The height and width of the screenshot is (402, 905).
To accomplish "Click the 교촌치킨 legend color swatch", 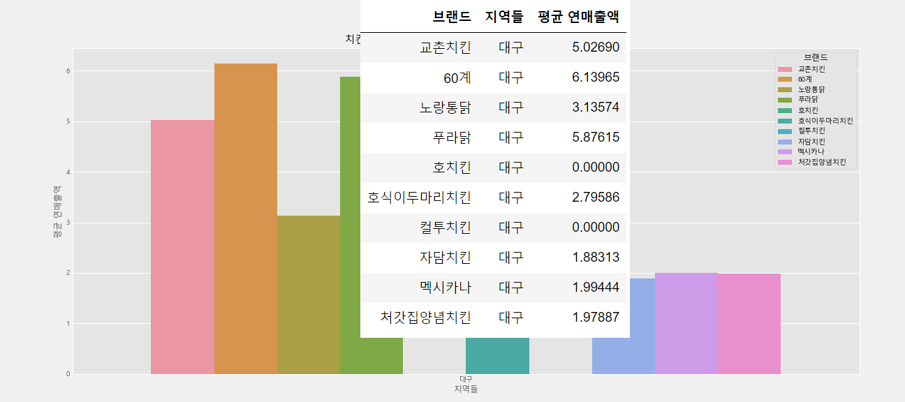I will click(x=786, y=69).
